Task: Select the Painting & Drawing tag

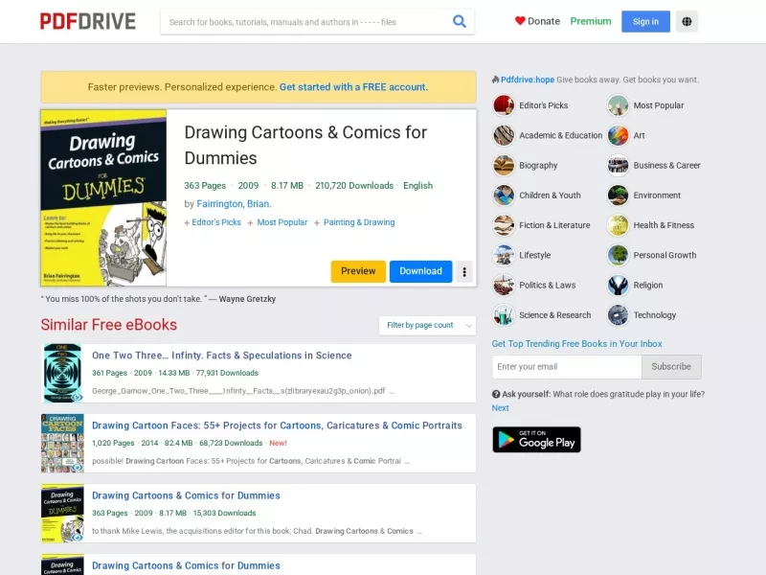Action: click(359, 222)
